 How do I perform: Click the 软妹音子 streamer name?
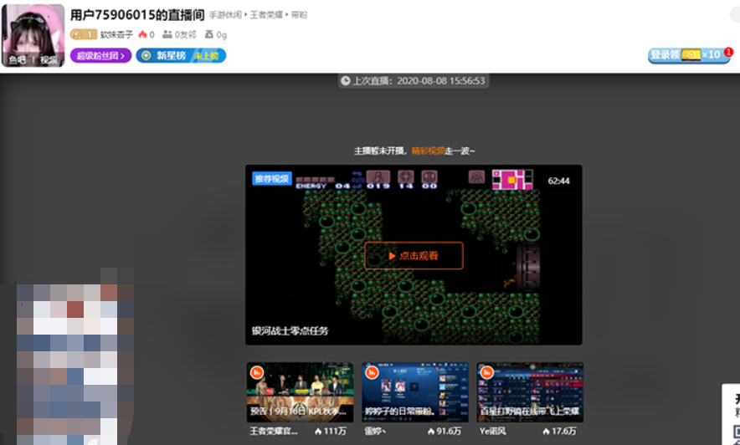116,34
